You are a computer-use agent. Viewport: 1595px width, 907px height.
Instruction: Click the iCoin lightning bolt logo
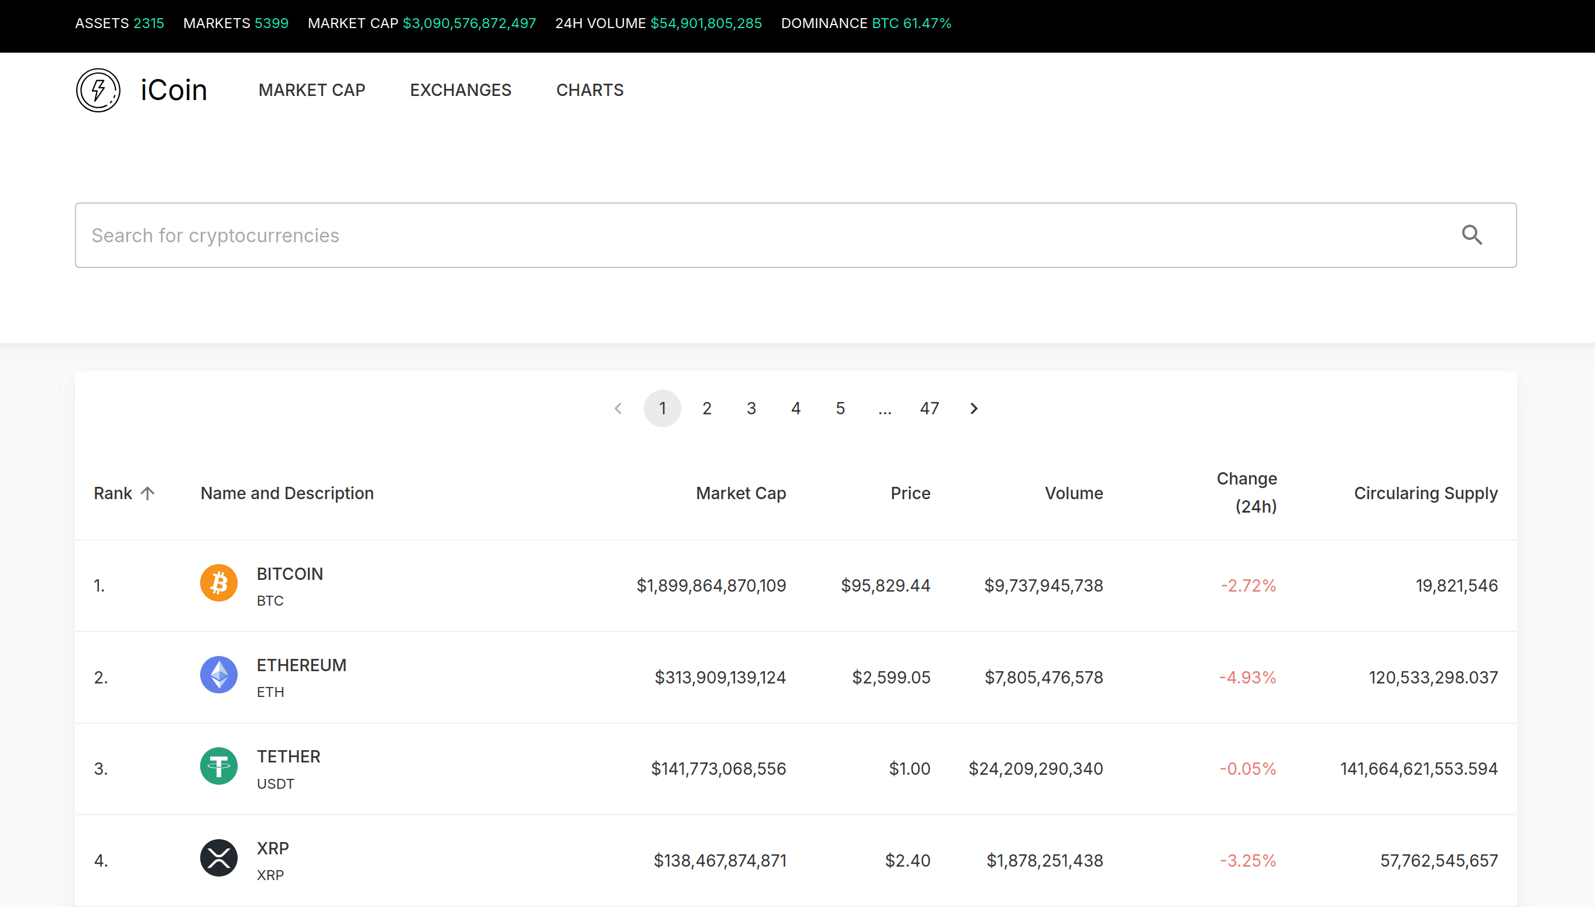point(98,90)
